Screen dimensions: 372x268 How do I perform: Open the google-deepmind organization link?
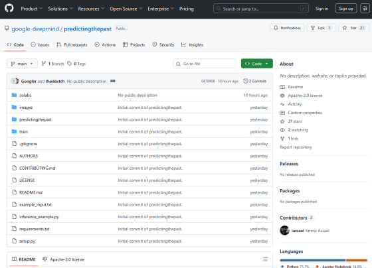pyautogui.click(x=35, y=29)
